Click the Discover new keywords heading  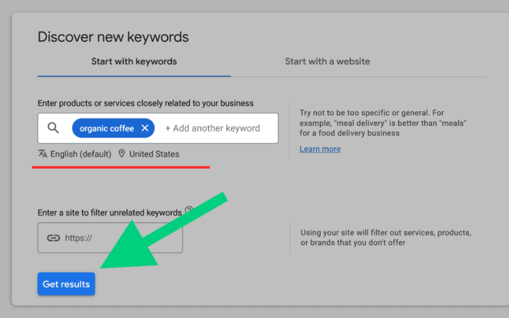click(x=113, y=37)
